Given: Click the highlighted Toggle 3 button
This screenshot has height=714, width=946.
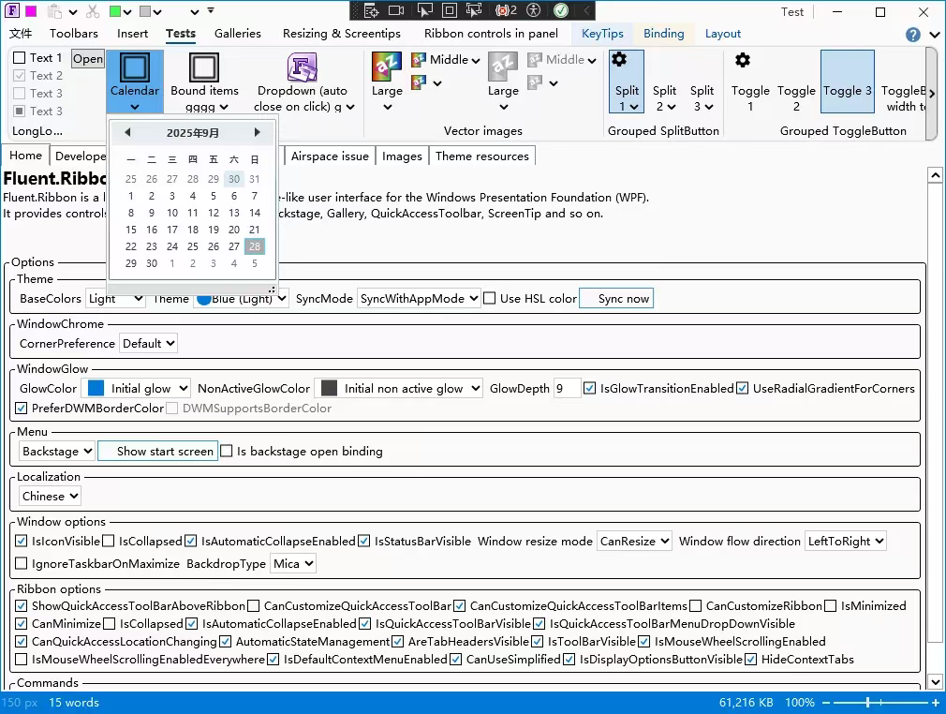Looking at the screenshot, I should [847, 82].
